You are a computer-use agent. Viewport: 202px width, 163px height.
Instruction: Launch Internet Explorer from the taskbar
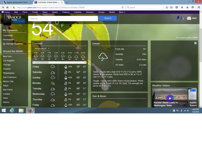[12, 110]
